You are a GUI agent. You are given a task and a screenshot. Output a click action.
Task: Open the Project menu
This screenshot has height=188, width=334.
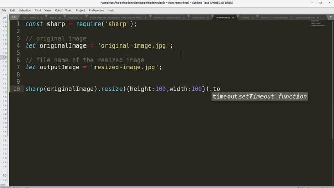click(80, 10)
